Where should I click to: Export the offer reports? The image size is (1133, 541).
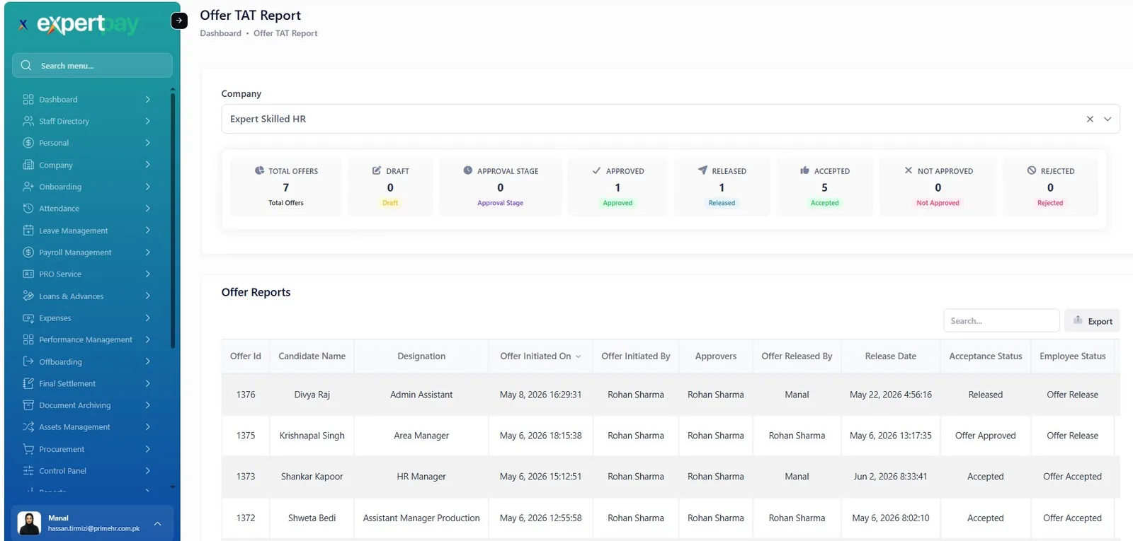pos(1092,320)
